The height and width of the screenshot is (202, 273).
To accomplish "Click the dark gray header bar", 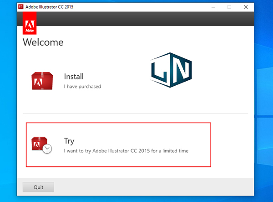I will click(145, 19).
